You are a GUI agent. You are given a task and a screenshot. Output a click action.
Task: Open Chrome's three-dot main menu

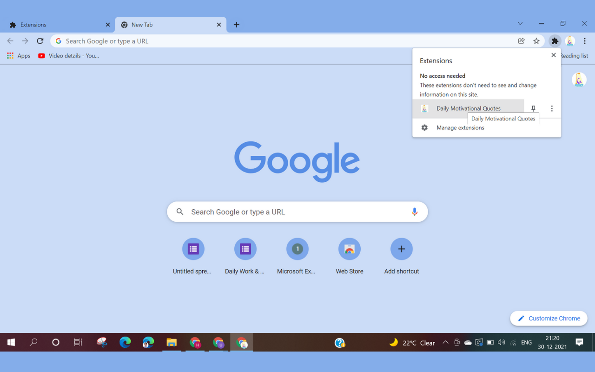(x=585, y=41)
